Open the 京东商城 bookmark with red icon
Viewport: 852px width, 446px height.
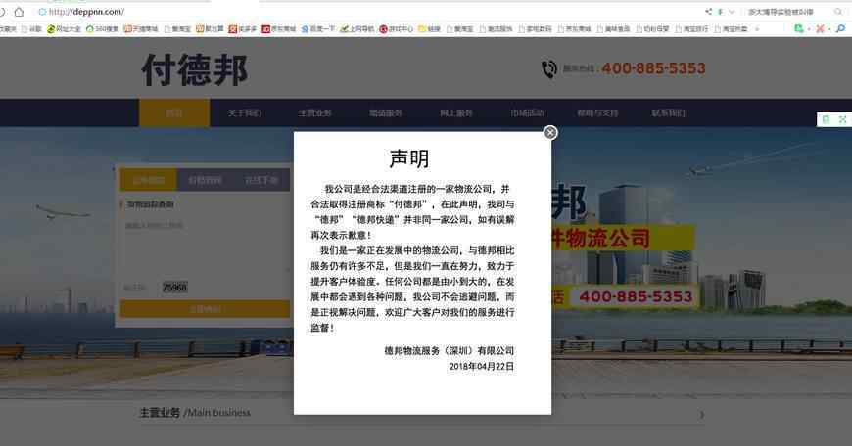279,28
